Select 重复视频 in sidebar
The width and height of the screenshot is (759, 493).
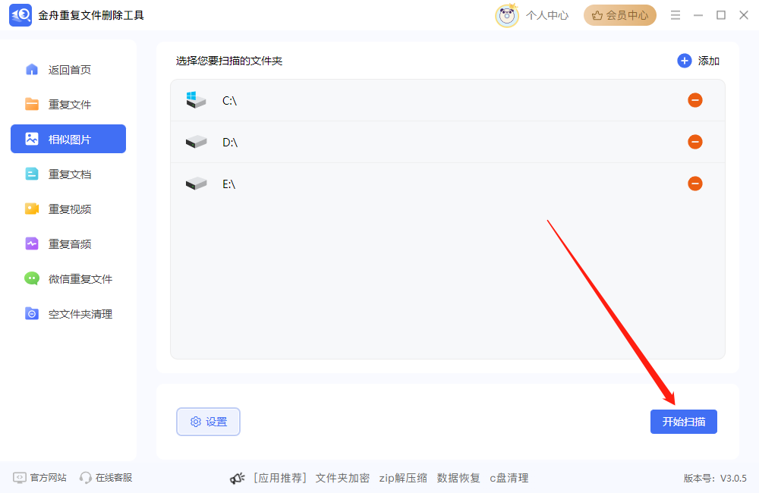[68, 209]
